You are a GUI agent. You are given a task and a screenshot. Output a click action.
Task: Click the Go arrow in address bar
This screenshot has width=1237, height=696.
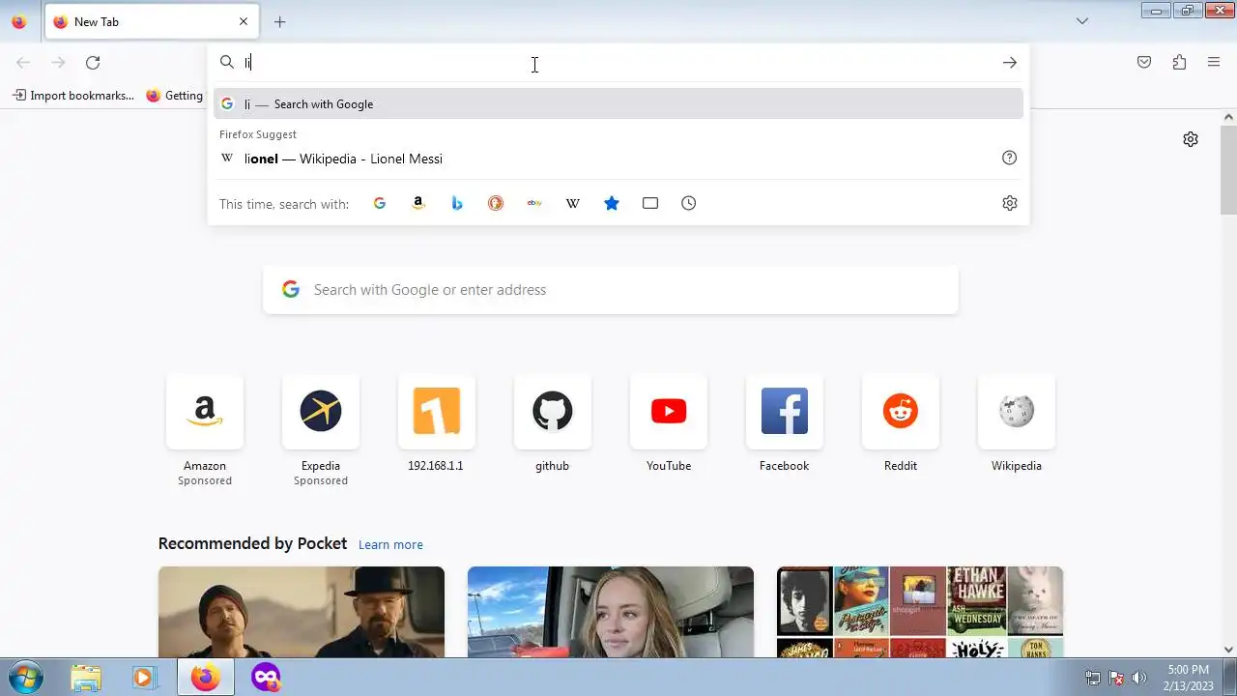(1010, 63)
